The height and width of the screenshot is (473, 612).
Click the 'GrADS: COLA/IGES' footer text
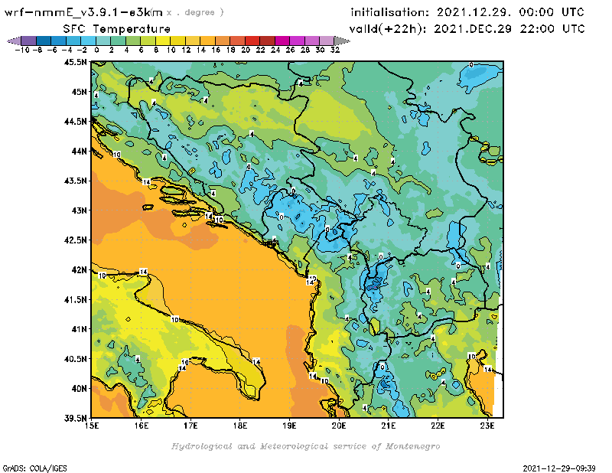(34, 468)
